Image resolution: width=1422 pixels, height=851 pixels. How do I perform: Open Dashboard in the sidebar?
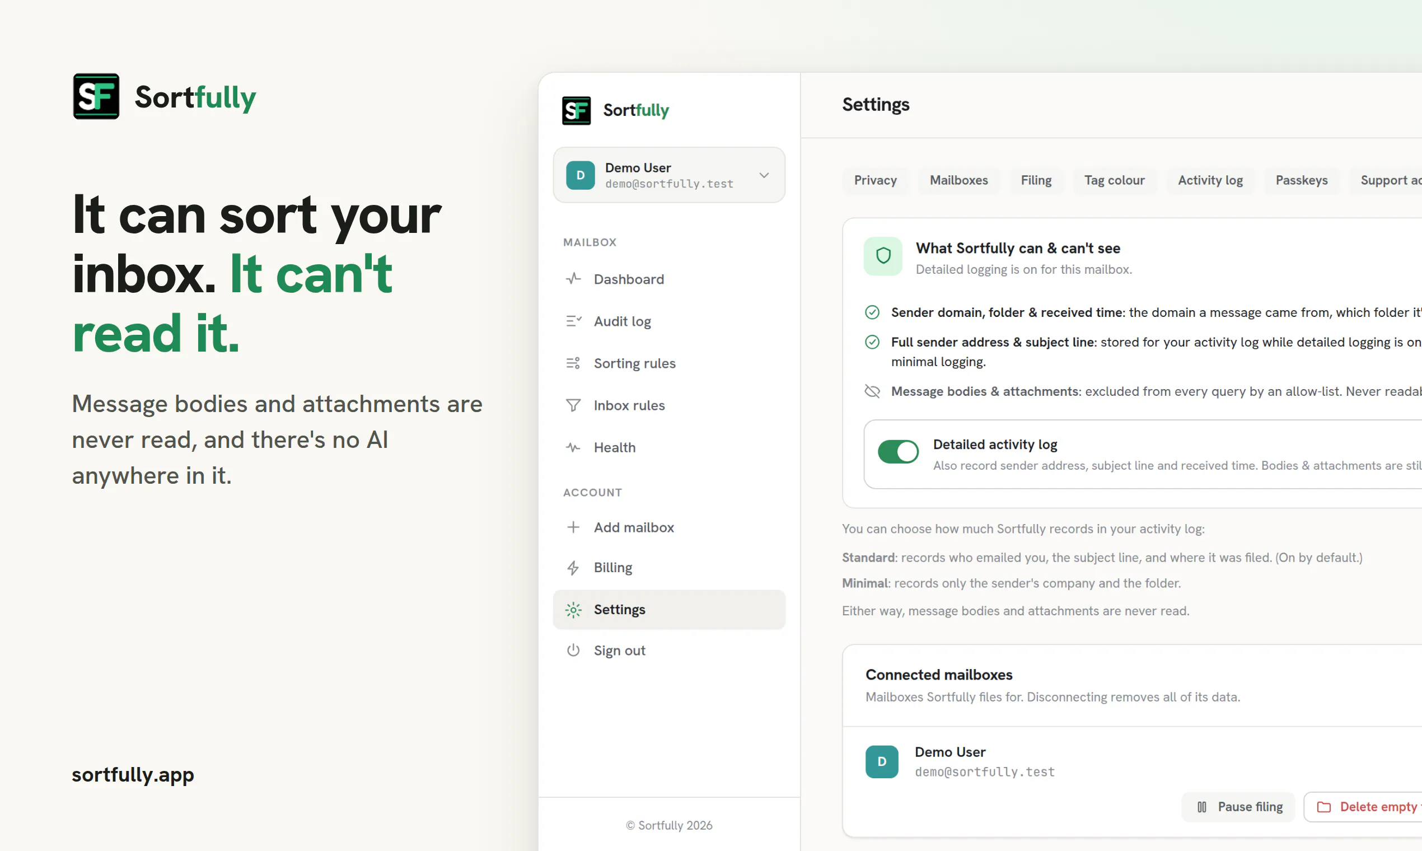(x=669, y=279)
